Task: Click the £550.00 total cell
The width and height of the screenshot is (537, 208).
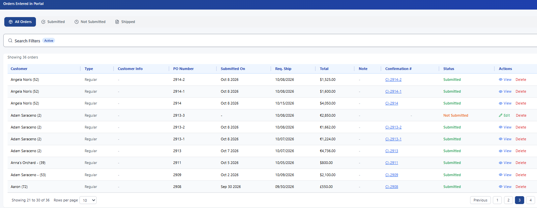Action: pos(326,187)
